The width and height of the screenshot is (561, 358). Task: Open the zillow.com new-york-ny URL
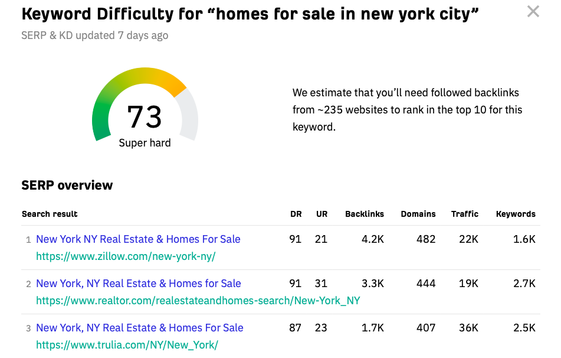pos(126,256)
